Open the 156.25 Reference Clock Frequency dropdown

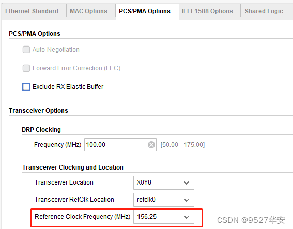pyautogui.click(x=164, y=217)
